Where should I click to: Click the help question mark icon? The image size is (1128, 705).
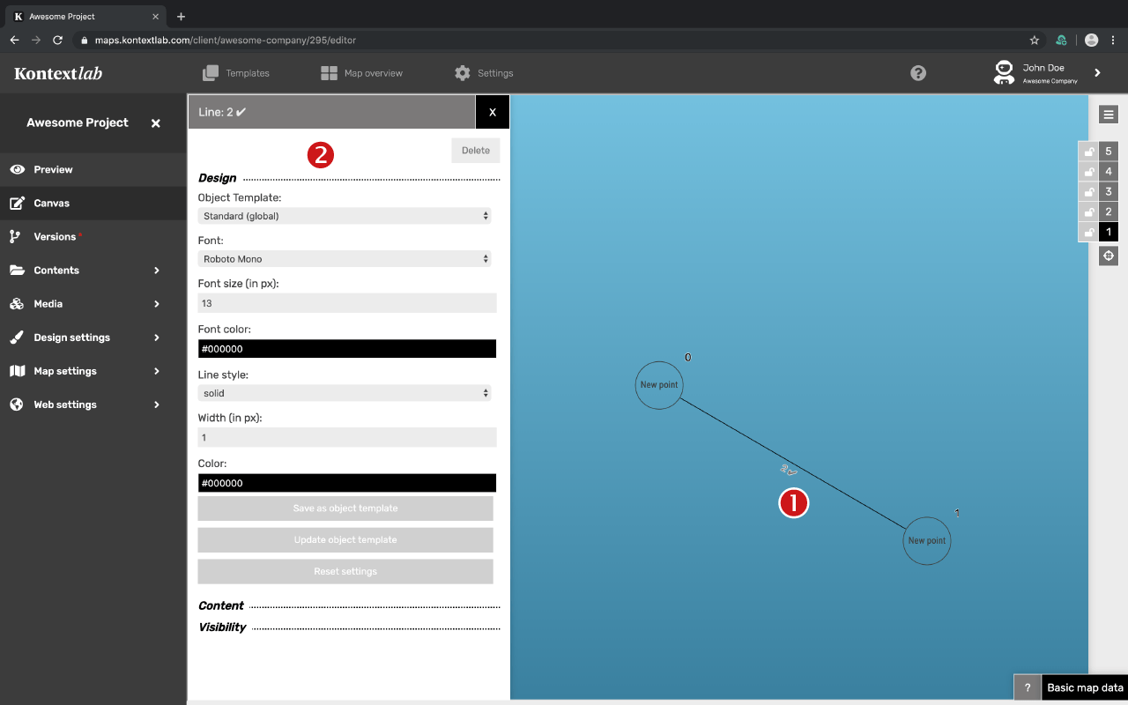pyautogui.click(x=918, y=73)
